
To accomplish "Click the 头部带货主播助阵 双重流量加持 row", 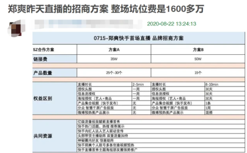I will pos(161,136).
